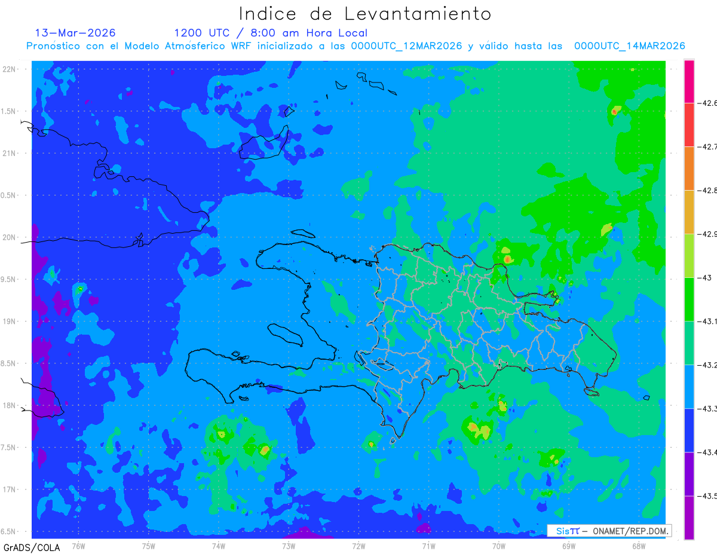The image size is (717, 554).
Task: Click the '22N' latitude label
Action: [x=10, y=69]
